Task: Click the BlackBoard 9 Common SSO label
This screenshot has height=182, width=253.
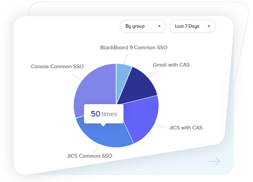Action: tap(134, 48)
